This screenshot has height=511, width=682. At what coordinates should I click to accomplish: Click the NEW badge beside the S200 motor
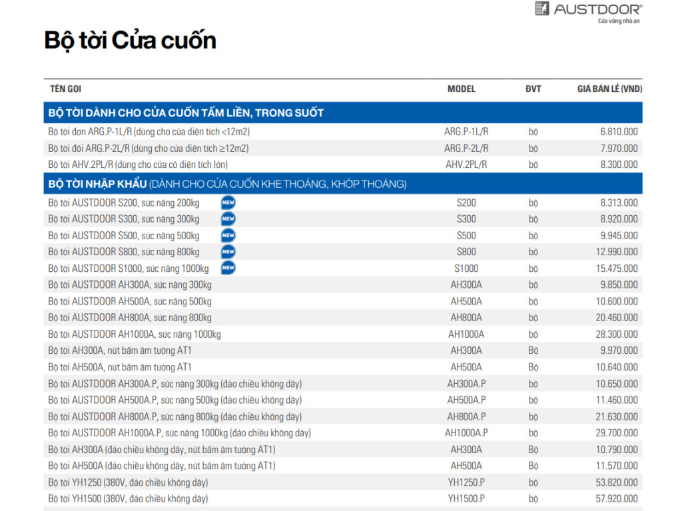[x=228, y=203]
